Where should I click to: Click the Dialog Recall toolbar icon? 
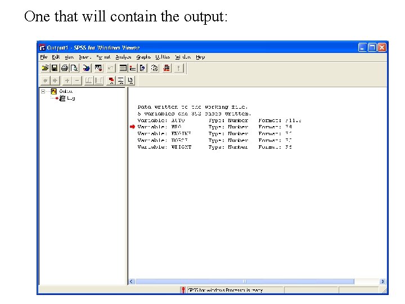pyautogui.click(x=98, y=68)
